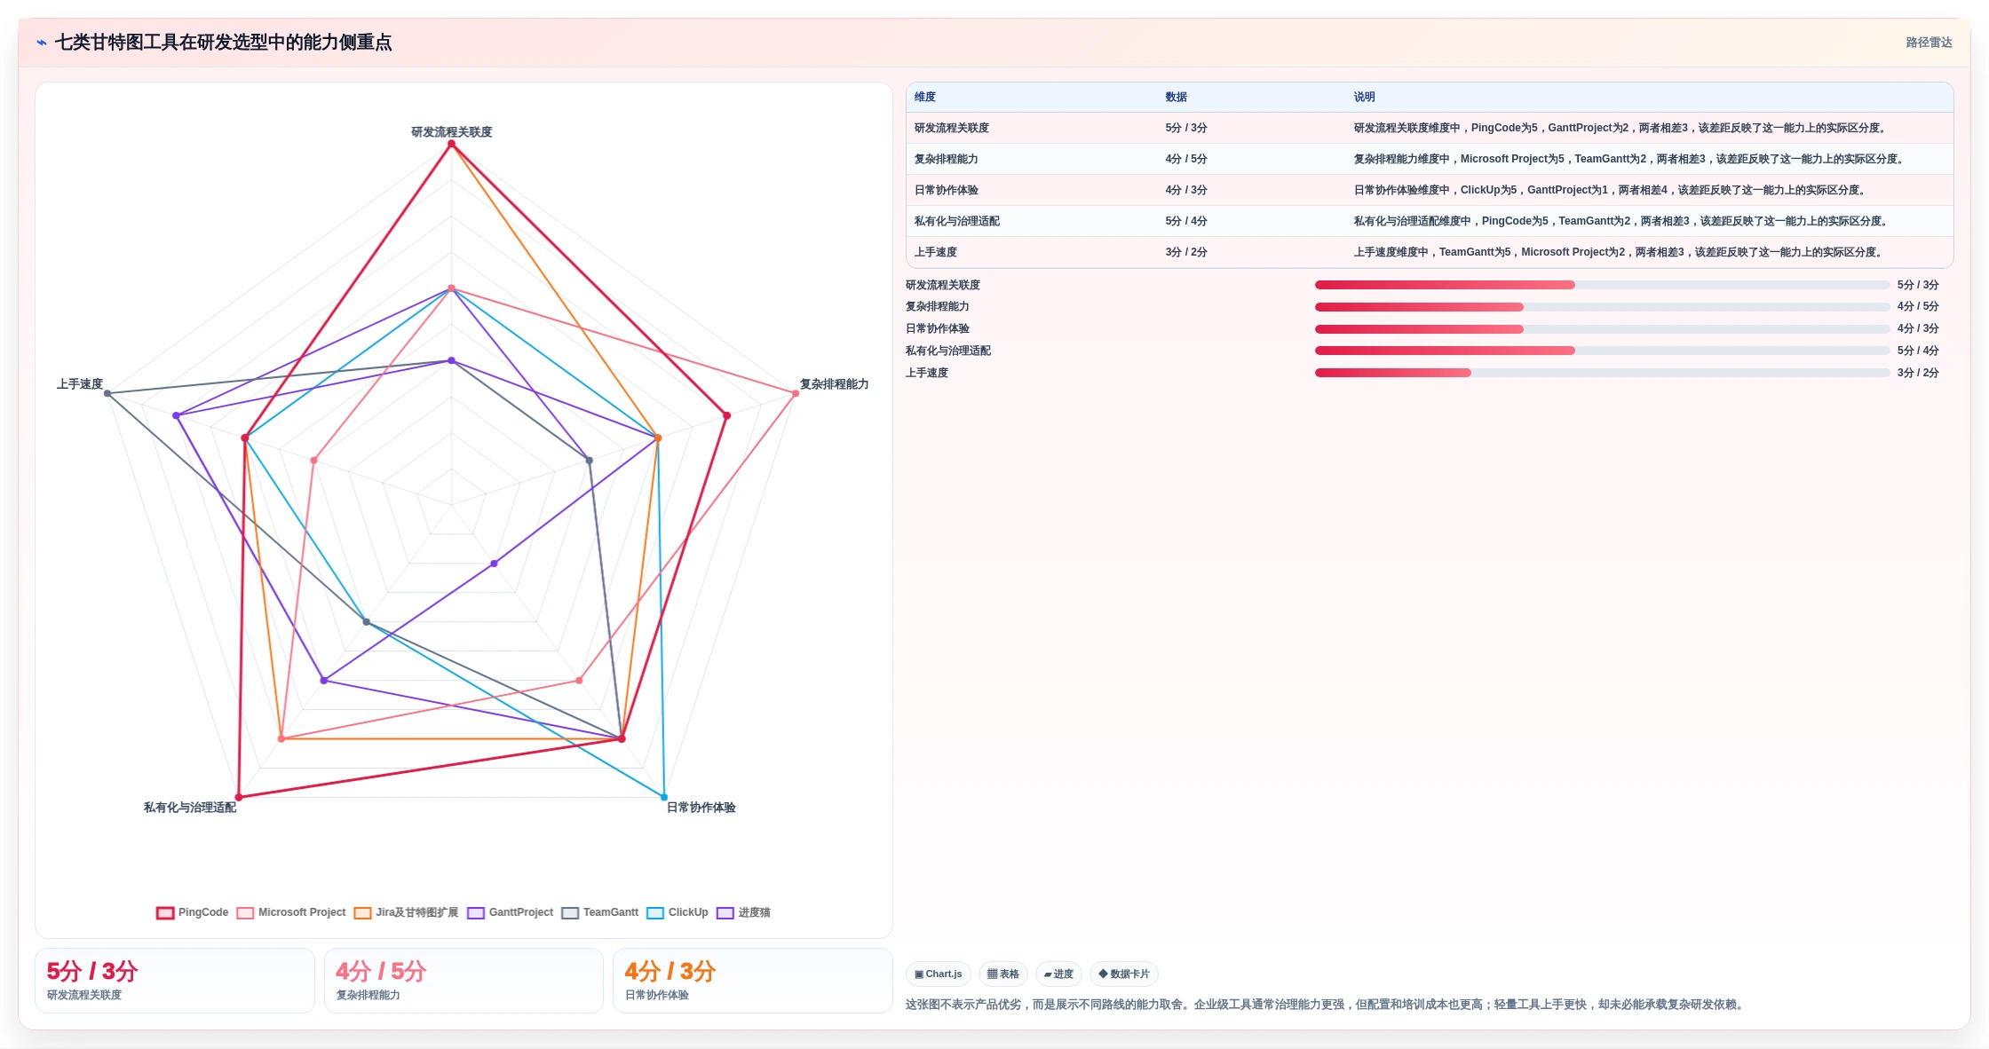Toggle Microsoft Project legend swatch
Screen dimensions: 1989x1049
pos(245,912)
